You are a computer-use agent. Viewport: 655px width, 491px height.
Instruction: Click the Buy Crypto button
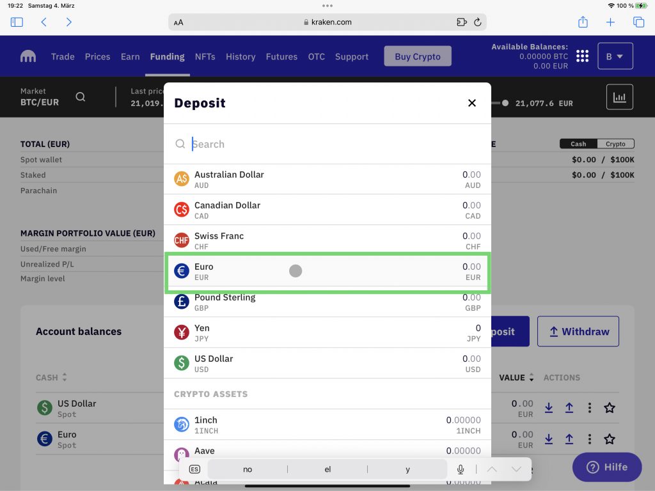tap(418, 56)
